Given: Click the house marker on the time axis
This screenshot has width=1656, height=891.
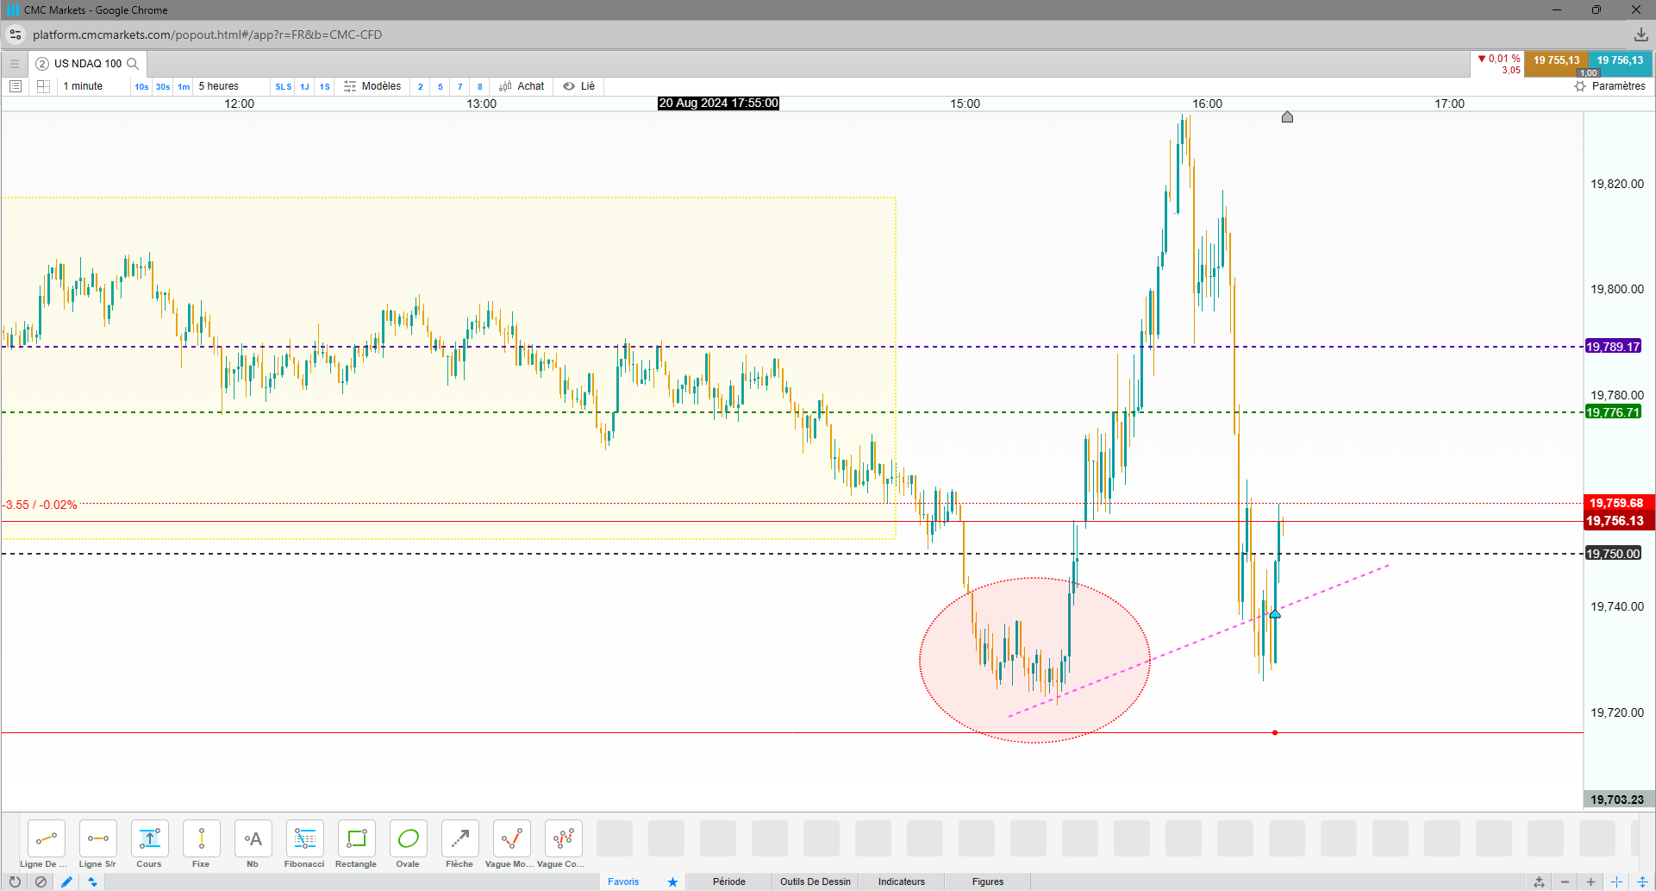Looking at the screenshot, I should pos(1287,116).
